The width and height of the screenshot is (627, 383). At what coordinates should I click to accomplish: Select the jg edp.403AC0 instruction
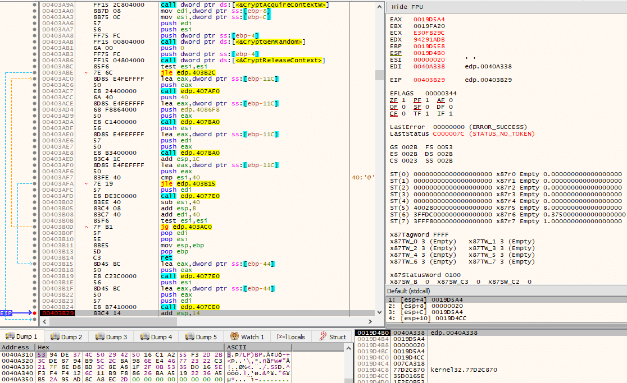click(x=186, y=227)
